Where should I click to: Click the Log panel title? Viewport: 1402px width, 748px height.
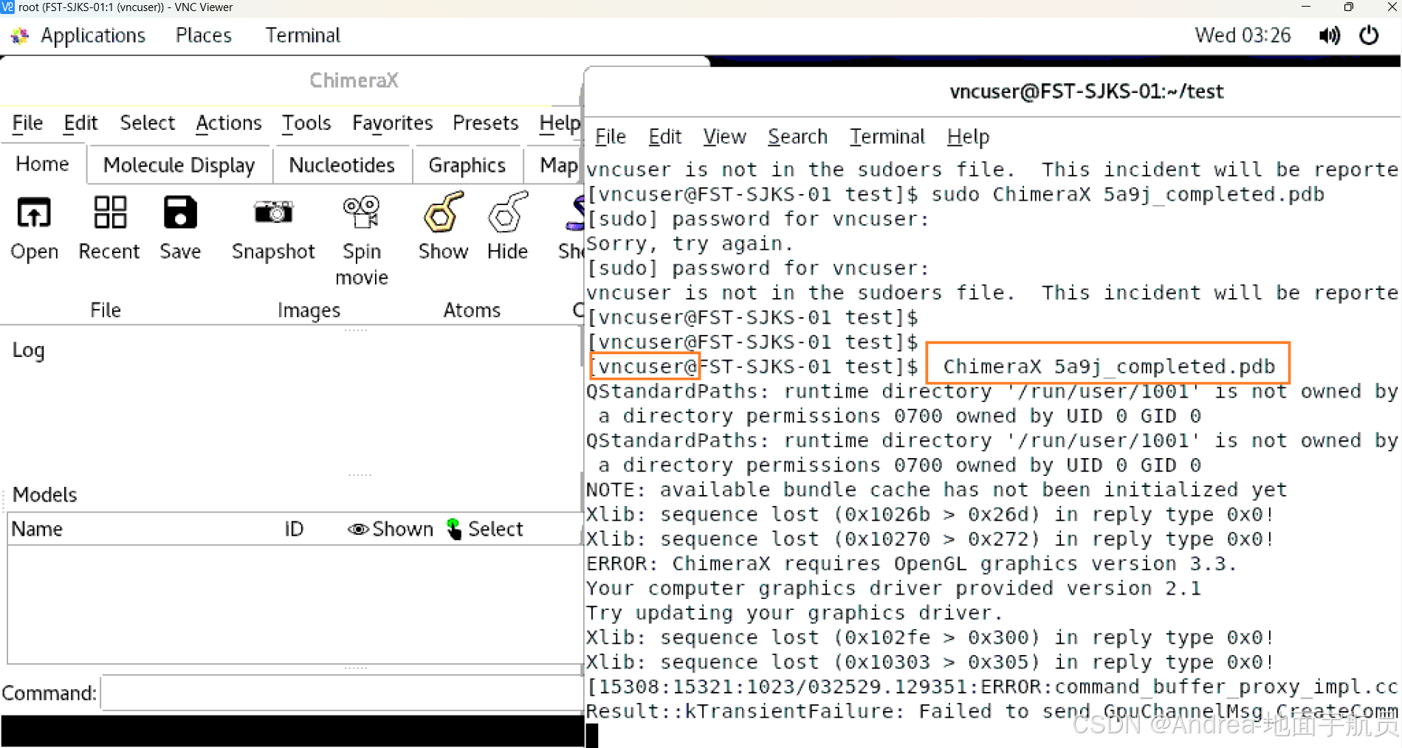tap(28, 350)
